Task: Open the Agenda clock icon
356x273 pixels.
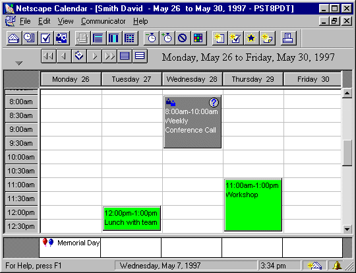Action: [30, 38]
